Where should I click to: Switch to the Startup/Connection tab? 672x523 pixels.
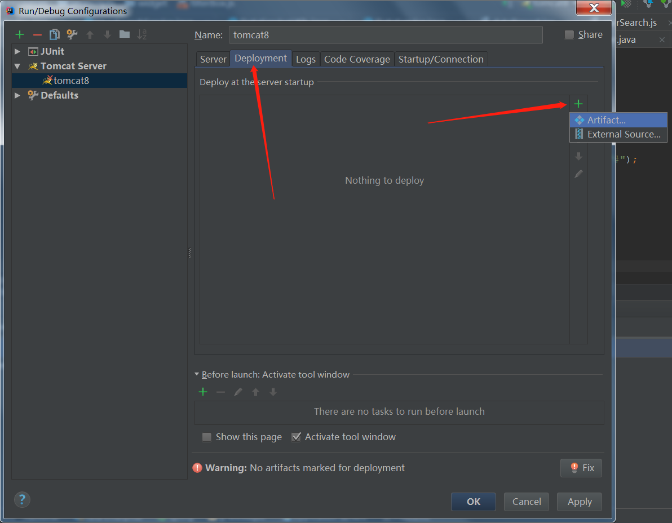[x=441, y=59]
